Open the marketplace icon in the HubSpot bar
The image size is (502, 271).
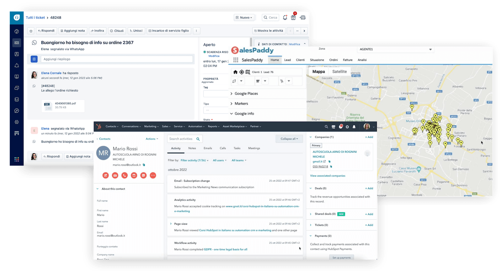coord(333,127)
